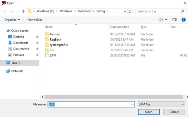Click the pin icon beside Pictures
Screen dimensions: 188x117
tap(37, 55)
